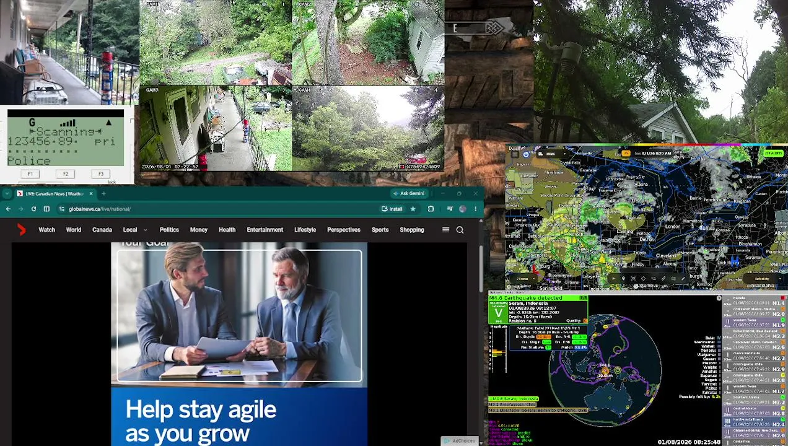Close the LIVE: Canadian News tab
This screenshot has height=446, width=788.
(x=90, y=194)
